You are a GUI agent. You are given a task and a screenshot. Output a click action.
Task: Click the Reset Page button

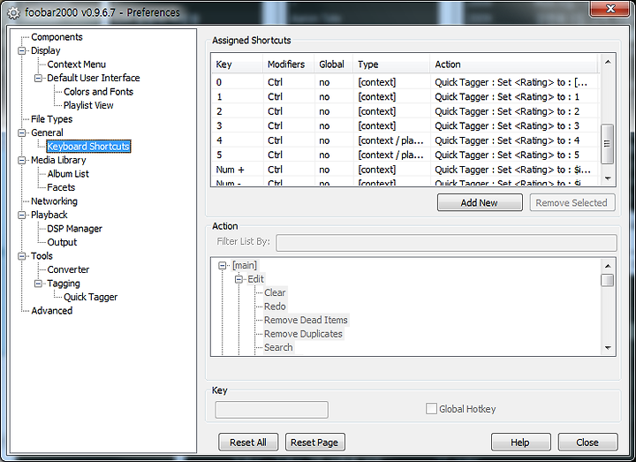pos(314,443)
